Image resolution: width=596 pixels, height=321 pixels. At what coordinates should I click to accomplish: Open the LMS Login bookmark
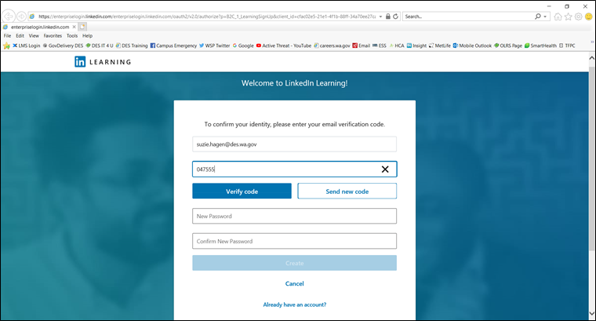(26, 46)
